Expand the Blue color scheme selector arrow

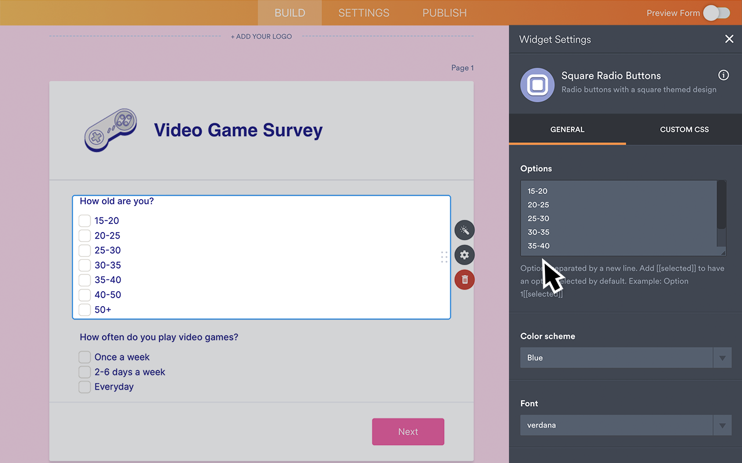click(722, 357)
